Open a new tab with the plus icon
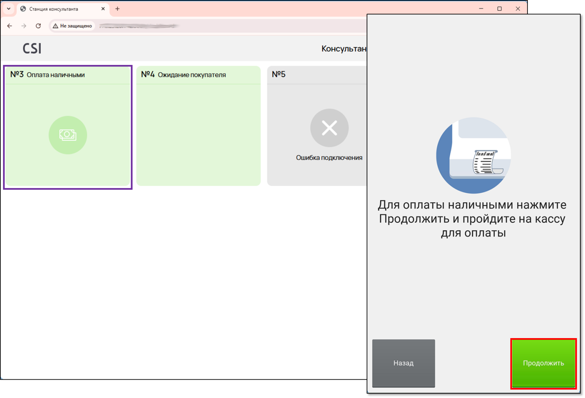The width and height of the screenshot is (585, 398). coord(117,9)
